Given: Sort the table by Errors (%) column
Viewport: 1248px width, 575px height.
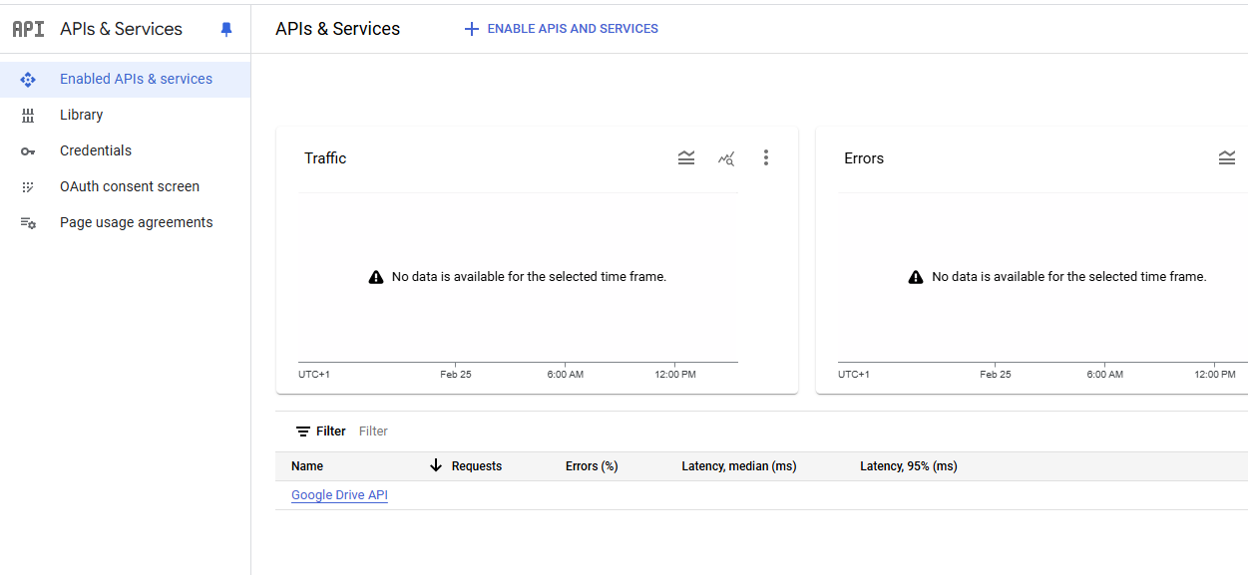Looking at the screenshot, I should click(591, 465).
